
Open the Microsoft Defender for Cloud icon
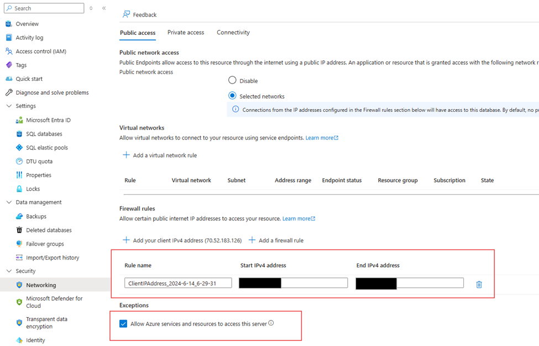coord(19,302)
